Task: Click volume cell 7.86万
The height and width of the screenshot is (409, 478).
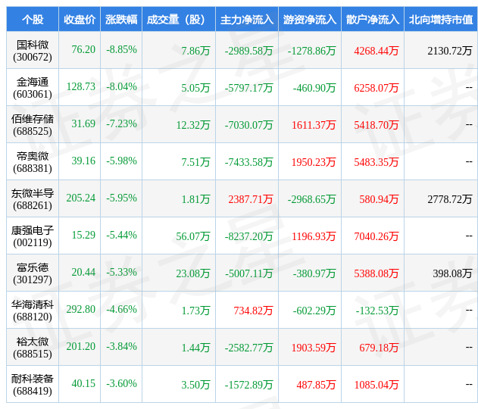Action: tap(195, 51)
